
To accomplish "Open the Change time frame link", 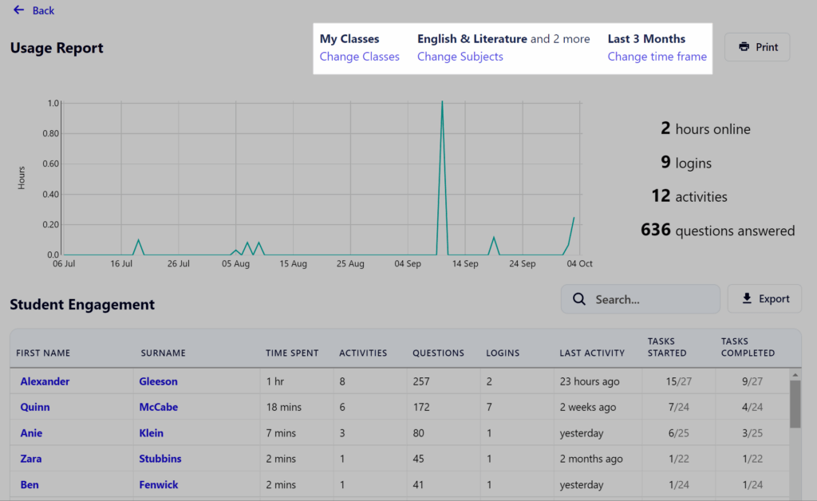I will pos(657,57).
